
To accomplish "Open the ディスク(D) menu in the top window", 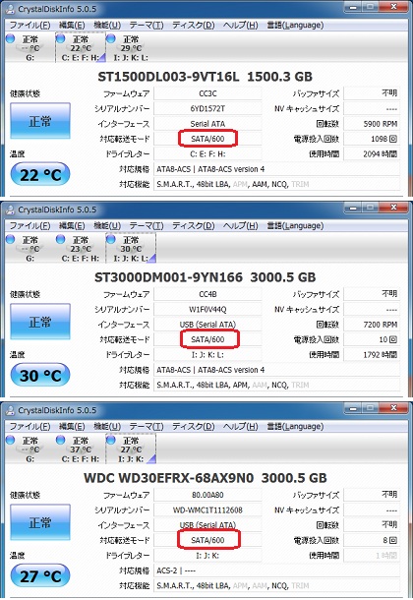I will [x=193, y=26].
